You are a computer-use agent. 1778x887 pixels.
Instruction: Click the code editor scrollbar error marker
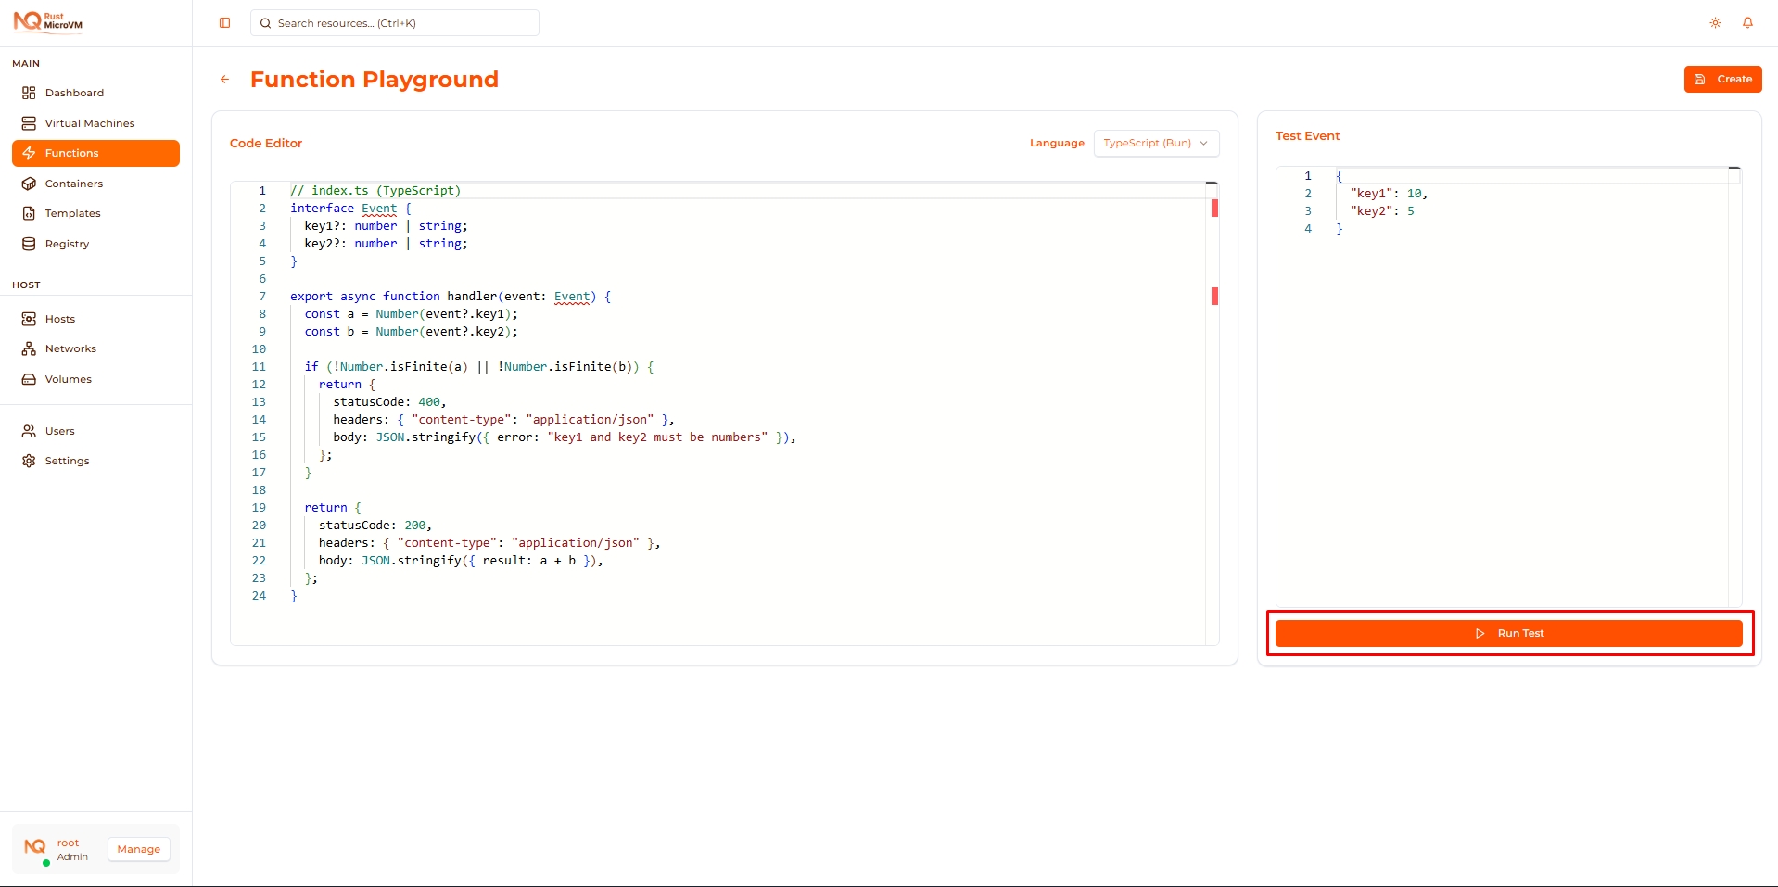click(1214, 209)
